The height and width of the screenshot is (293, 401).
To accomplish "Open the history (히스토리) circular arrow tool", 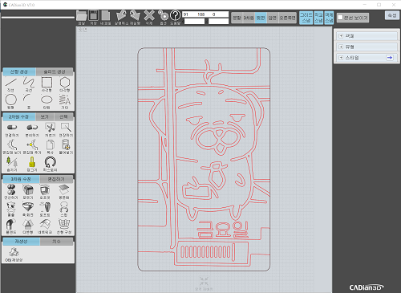I will [51, 164].
